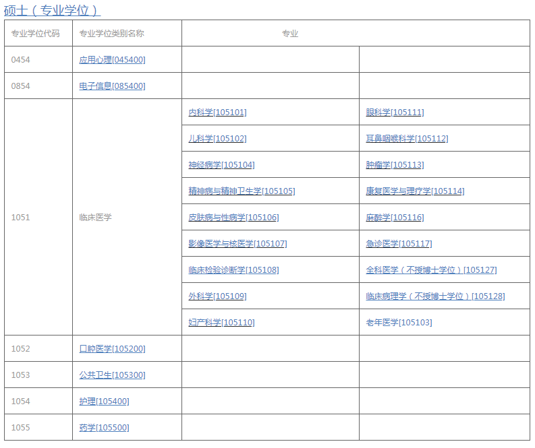Open 护理[105400] link
The height and width of the screenshot is (448, 535).
tap(104, 401)
